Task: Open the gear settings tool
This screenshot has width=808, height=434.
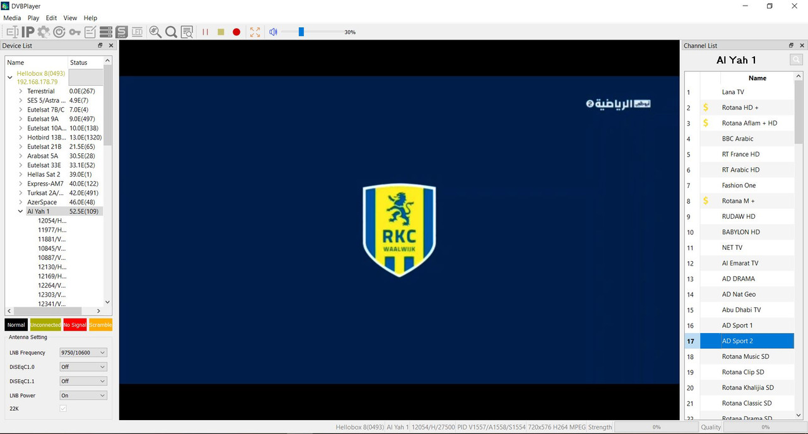Action: 44,32
